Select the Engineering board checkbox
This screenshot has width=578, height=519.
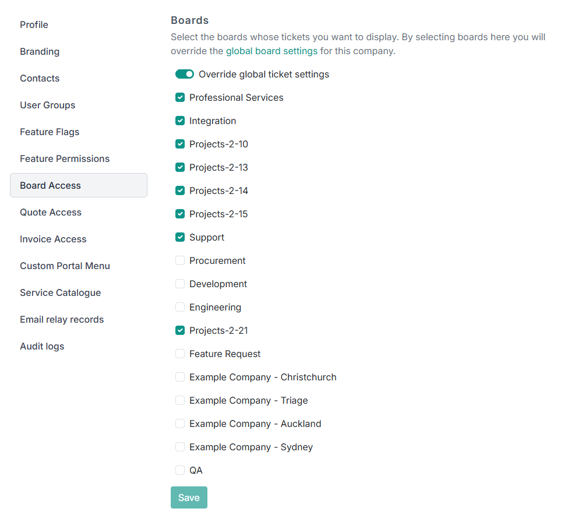coord(180,308)
